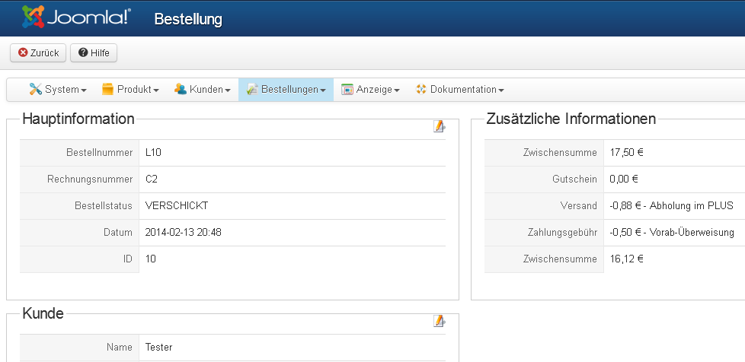Click the Produkt box icon
The image size is (745, 362).
point(107,90)
